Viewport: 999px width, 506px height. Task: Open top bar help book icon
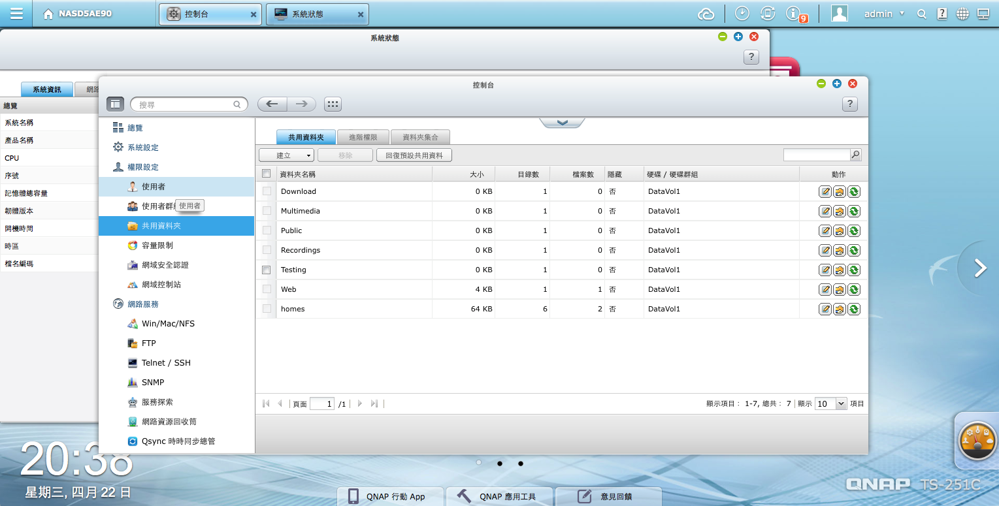click(942, 13)
